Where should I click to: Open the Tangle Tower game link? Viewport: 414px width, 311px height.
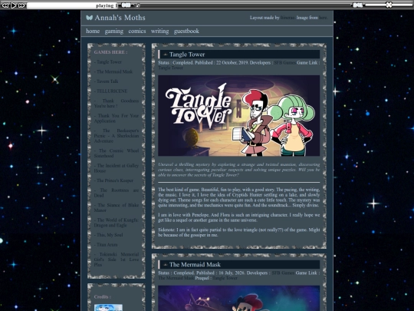click(x=170, y=68)
